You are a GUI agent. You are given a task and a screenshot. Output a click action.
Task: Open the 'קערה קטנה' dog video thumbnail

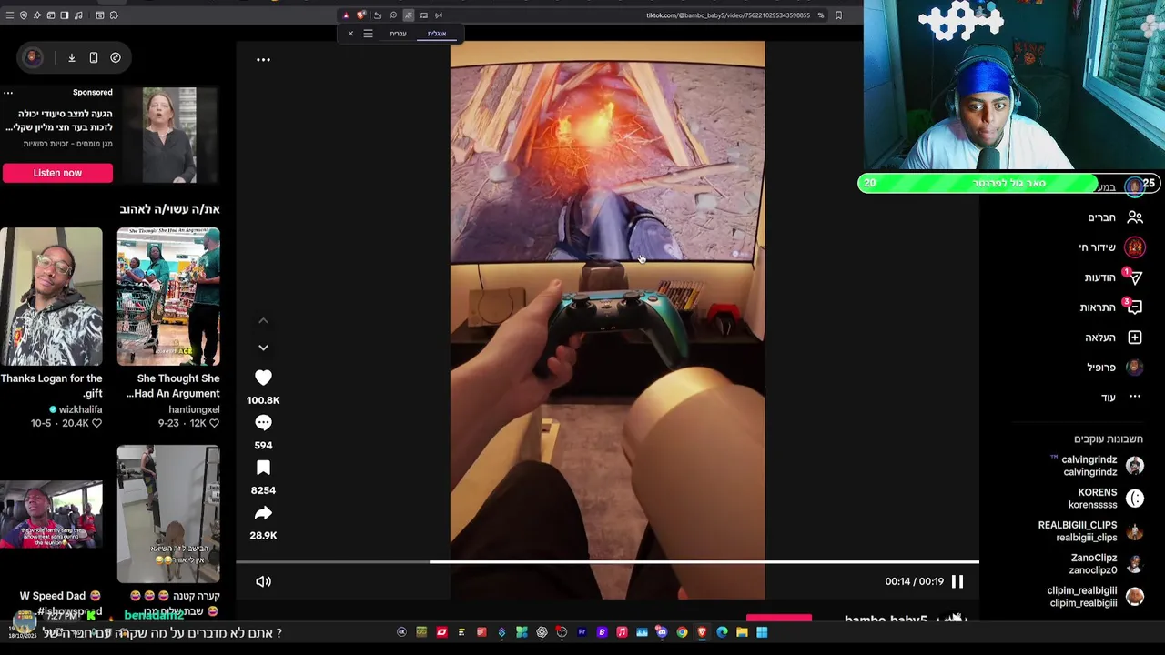(x=168, y=514)
